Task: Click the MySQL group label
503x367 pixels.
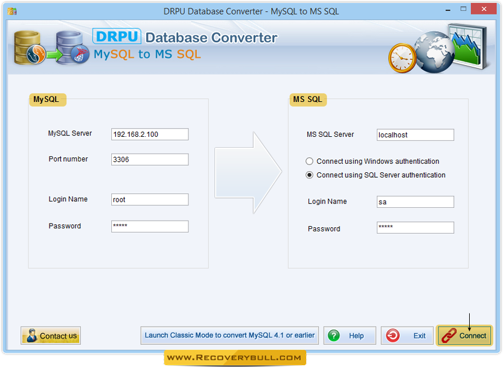Action: click(46, 99)
